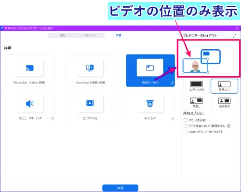This screenshot has width=242, height=192.
Task: Choose the content only layout
Action: (196, 86)
